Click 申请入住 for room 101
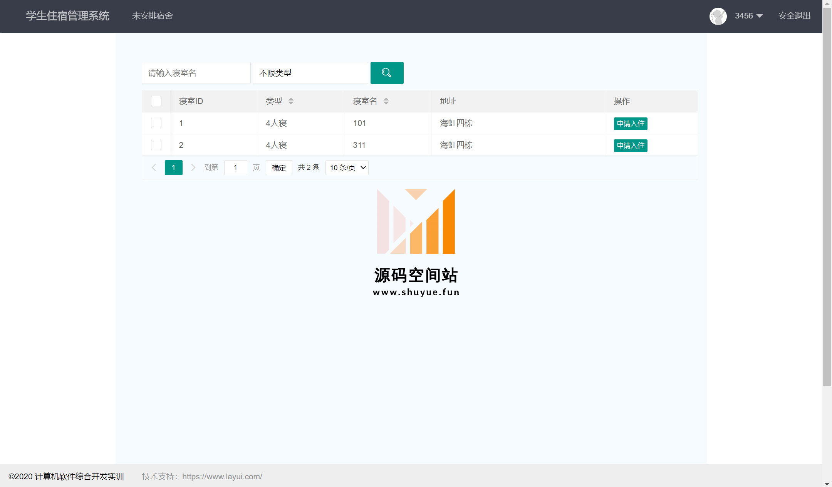The width and height of the screenshot is (832, 487). (630, 123)
